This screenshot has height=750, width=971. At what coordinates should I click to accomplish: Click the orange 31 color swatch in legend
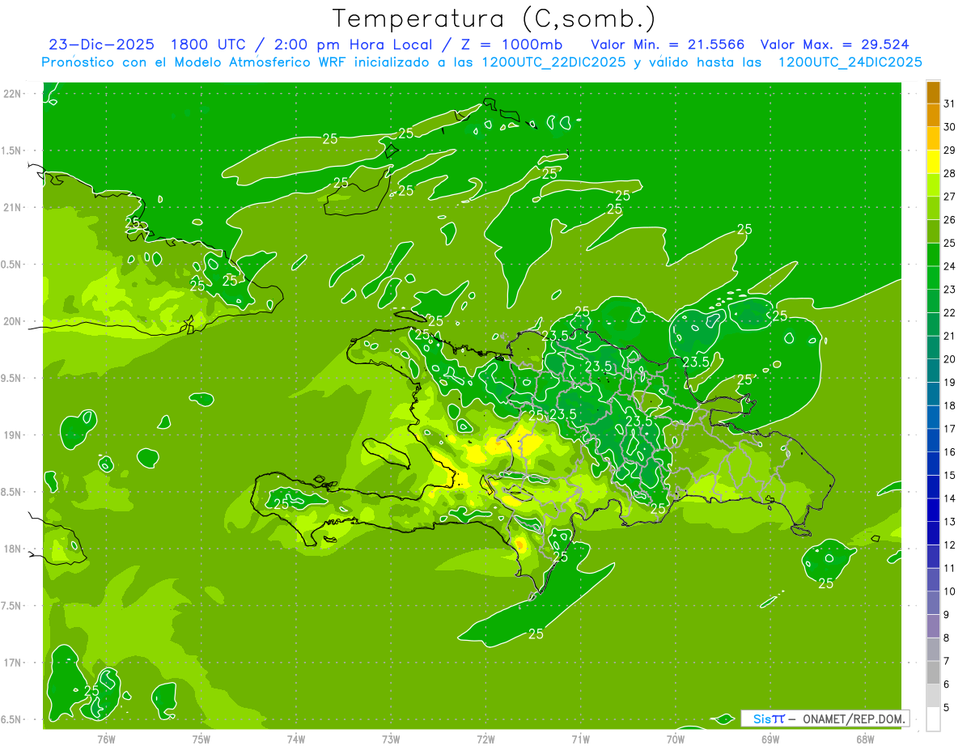click(x=933, y=92)
